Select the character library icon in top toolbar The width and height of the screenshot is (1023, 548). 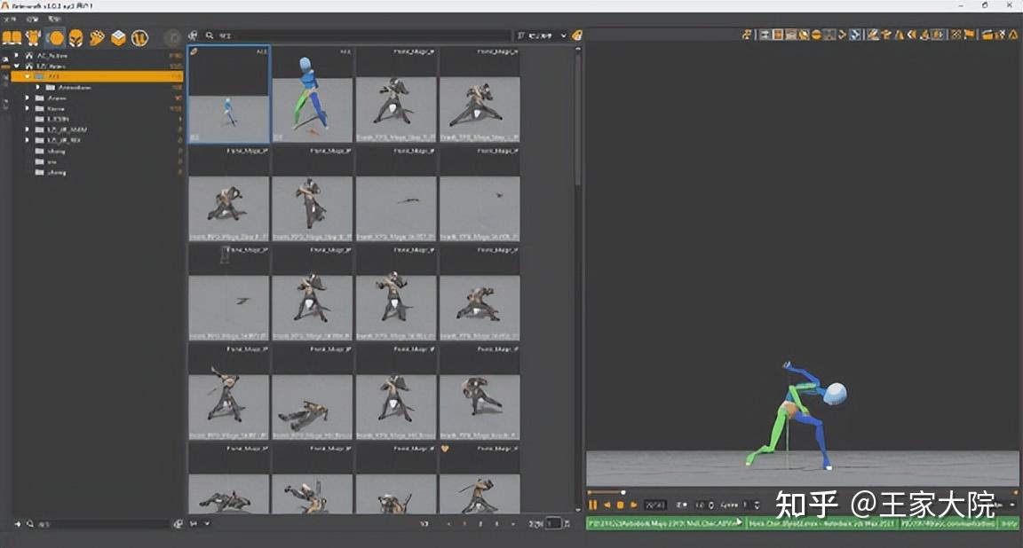[35, 37]
